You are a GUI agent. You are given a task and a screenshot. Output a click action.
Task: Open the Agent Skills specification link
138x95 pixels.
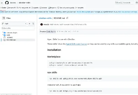pos(76,44)
